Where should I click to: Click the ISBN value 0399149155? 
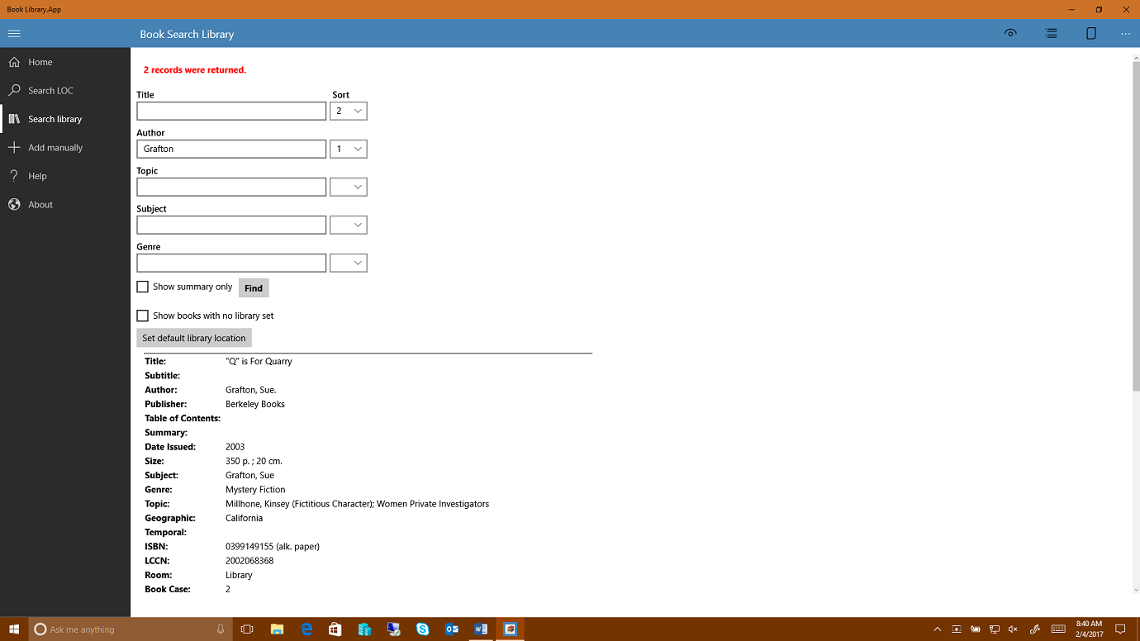(273, 546)
